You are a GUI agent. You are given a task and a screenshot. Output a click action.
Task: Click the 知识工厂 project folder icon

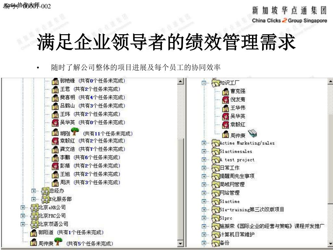point(216,83)
